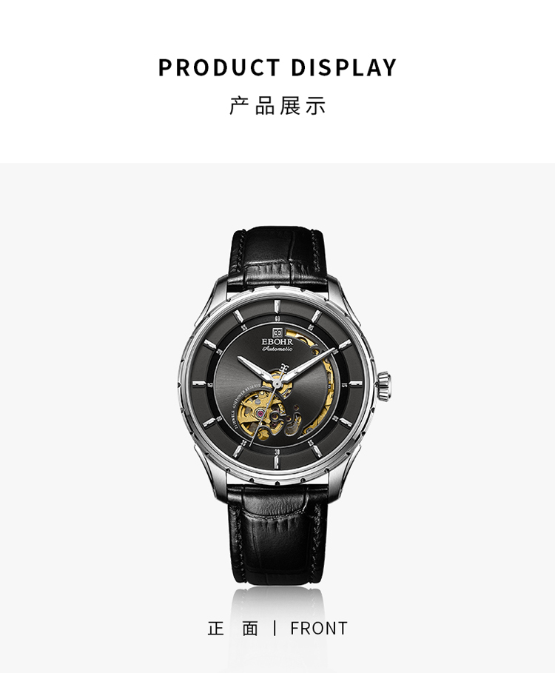Click the lower black leather strap

(277, 534)
